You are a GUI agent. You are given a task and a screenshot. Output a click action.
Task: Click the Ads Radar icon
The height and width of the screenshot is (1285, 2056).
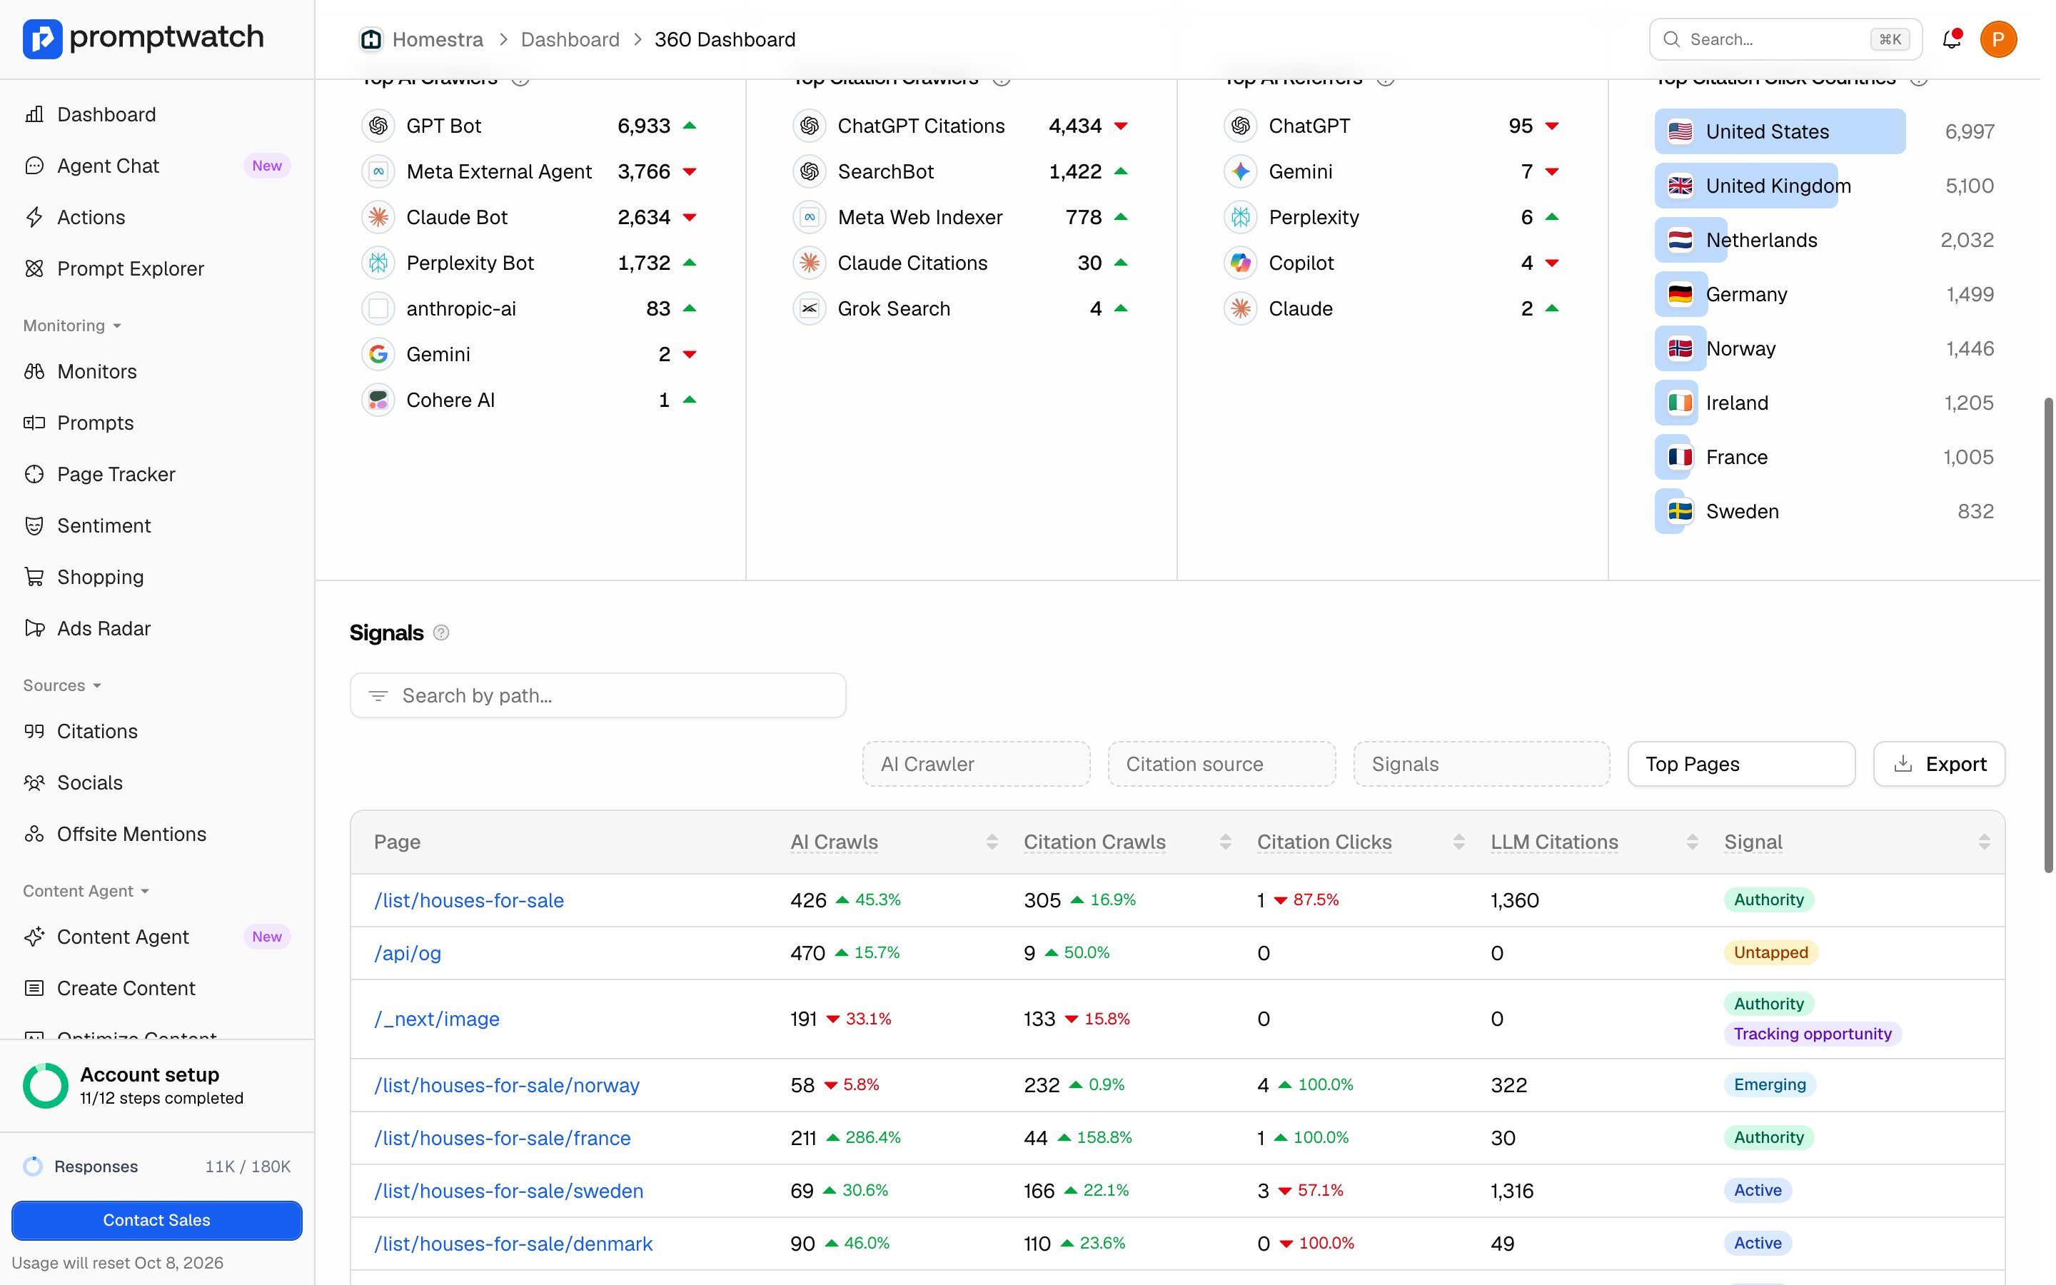(x=34, y=628)
